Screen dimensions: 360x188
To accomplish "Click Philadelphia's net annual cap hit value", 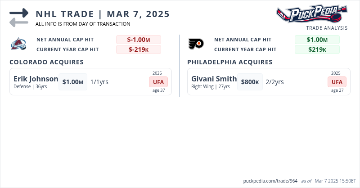I will pos(317,40).
